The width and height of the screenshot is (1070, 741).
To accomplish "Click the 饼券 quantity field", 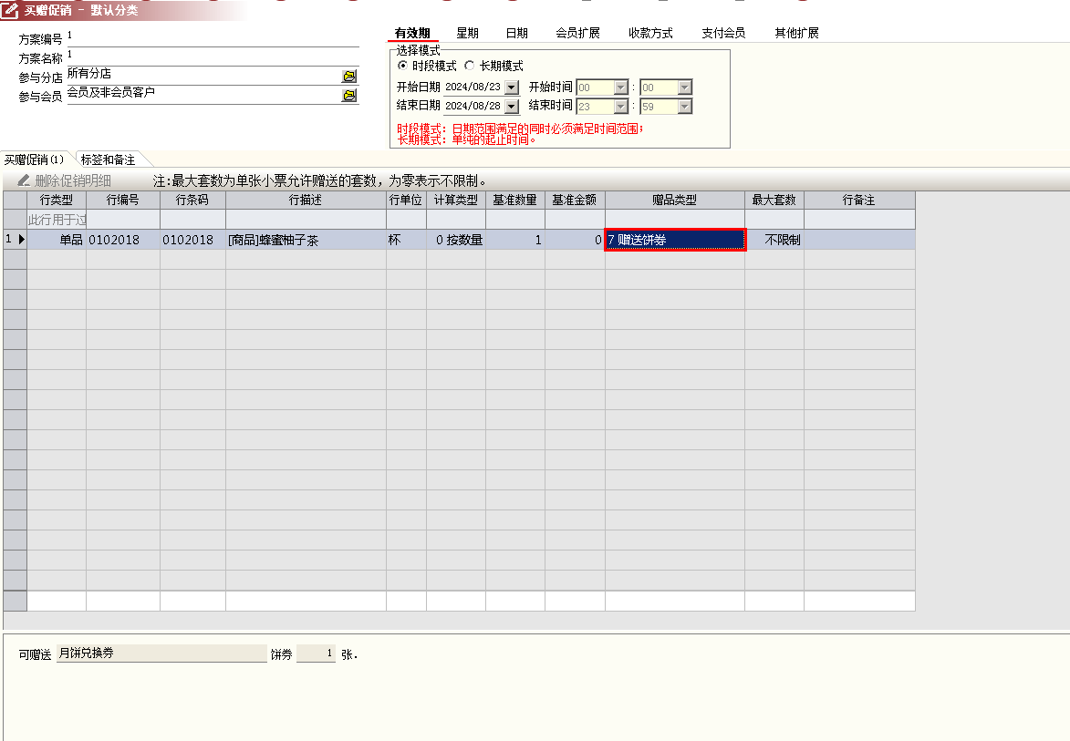I will point(316,654).
